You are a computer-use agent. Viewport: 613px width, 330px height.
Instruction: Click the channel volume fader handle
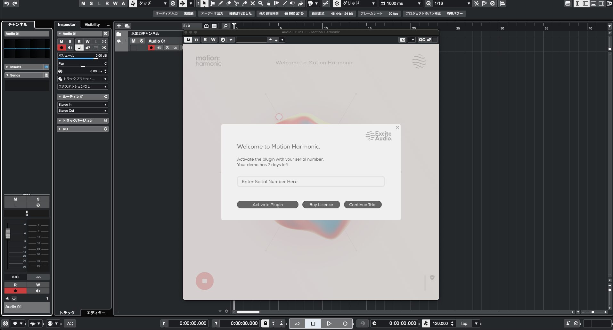pyautogui.click(x=8, y=233)
